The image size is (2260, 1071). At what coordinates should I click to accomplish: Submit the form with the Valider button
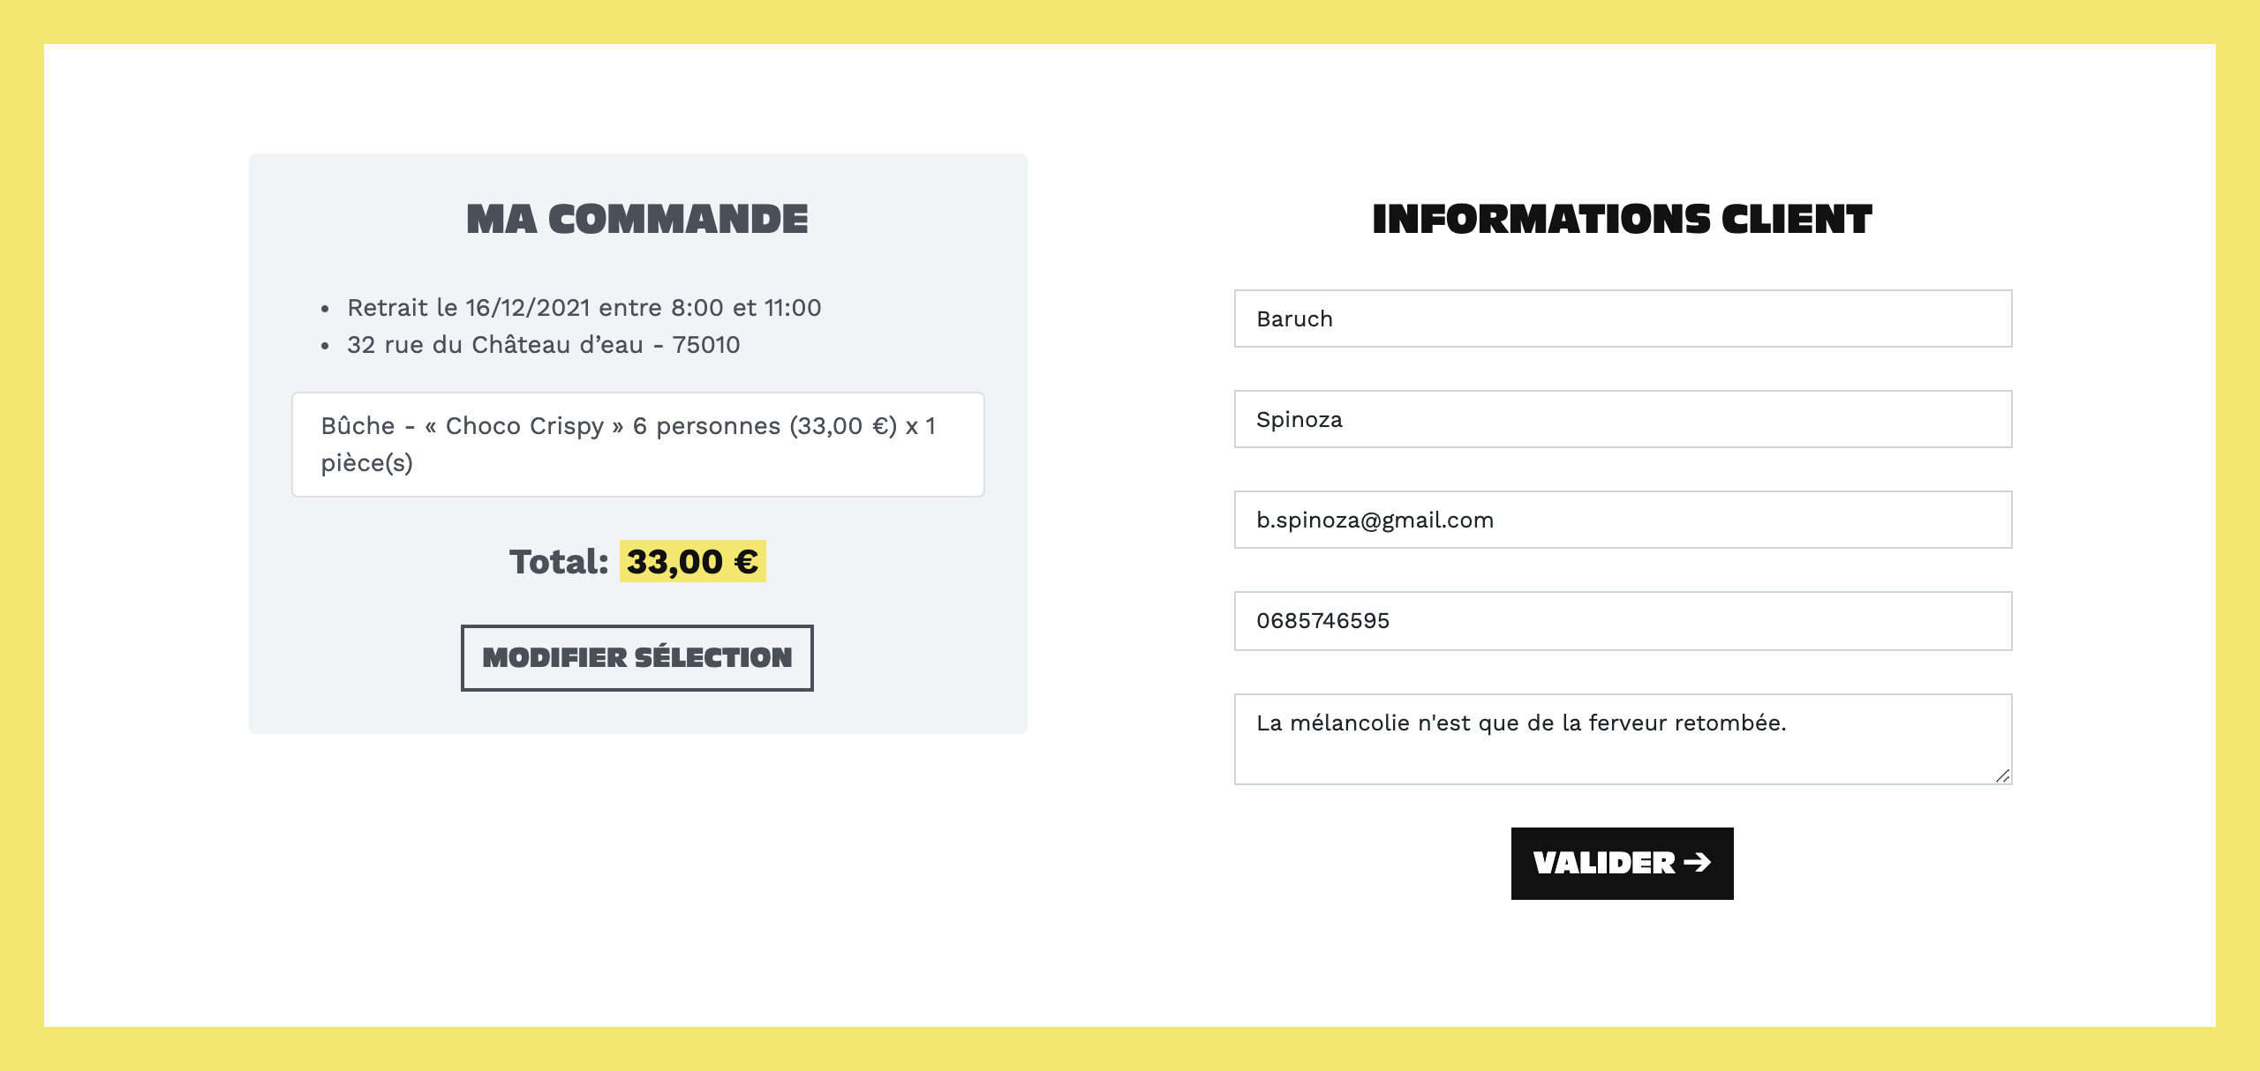pyautogui.click(x=1621, y=863)
